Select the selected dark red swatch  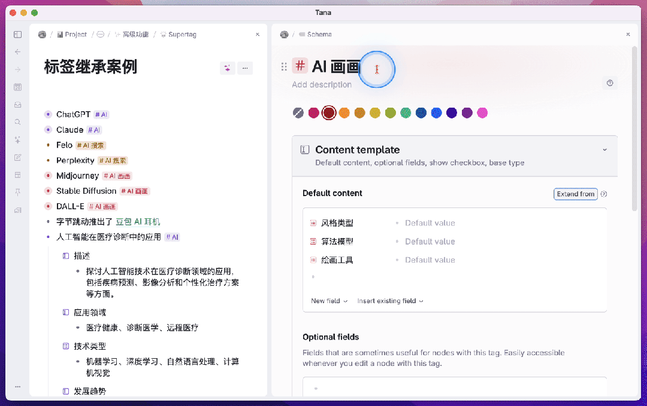coord(329,113)
